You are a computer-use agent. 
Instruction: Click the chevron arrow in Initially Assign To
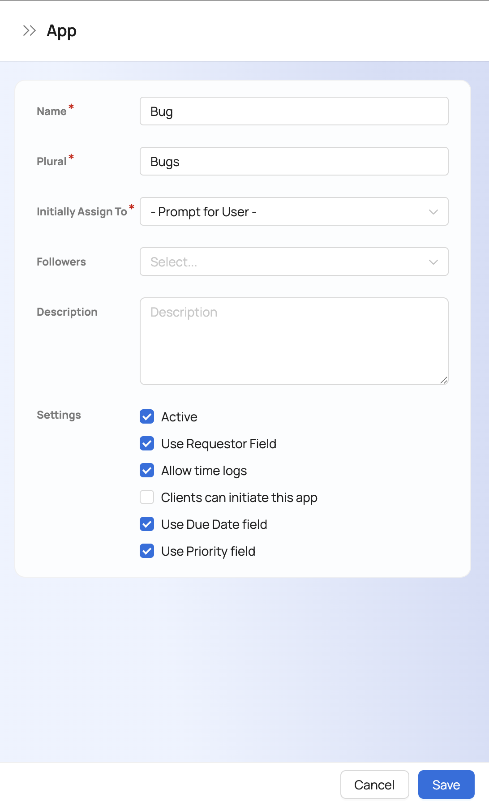pyautogui.click(x=433, y=212)
